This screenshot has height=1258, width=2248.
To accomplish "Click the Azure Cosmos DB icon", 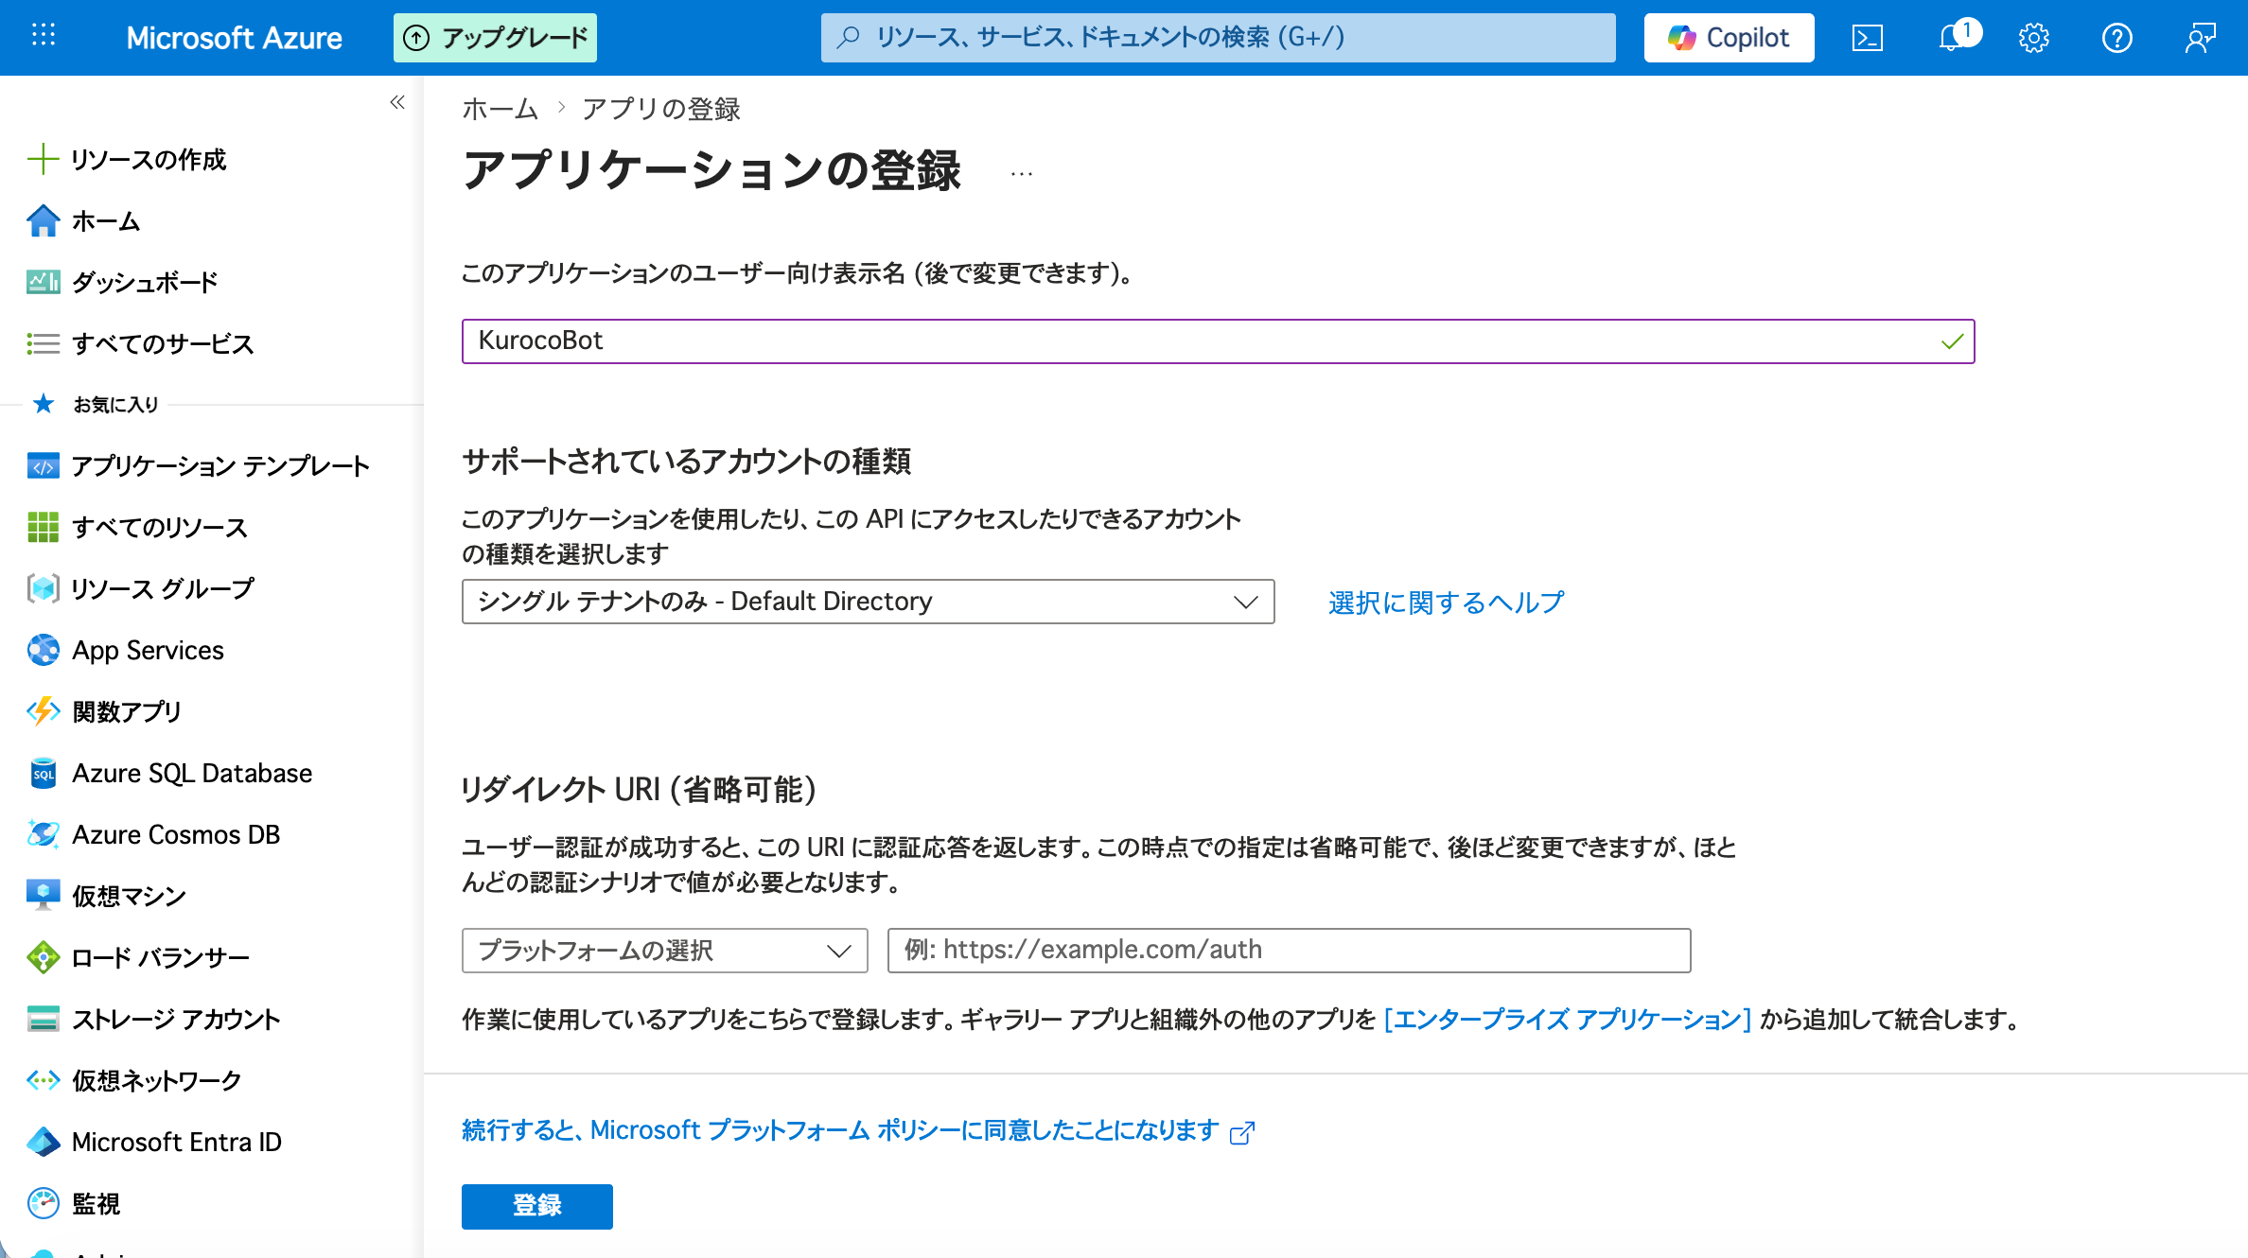I will point(43,834).
